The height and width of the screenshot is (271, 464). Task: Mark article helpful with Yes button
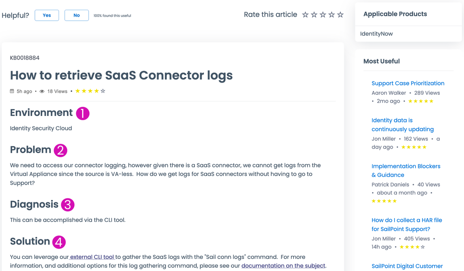tap(47, 15)
